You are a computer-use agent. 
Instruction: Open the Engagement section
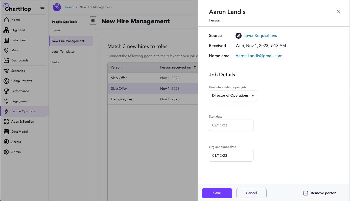(6, 101)
